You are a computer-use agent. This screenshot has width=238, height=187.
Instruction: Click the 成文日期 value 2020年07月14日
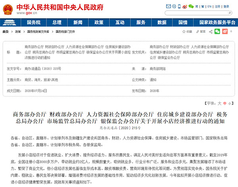point(36,91)
